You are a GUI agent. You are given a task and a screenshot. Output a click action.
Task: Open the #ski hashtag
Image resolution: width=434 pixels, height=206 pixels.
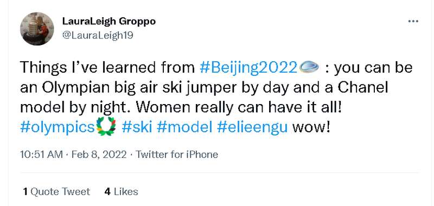[x=137, y=127]
